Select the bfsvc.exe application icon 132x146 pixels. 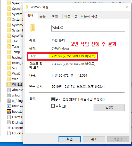point(9,106)
